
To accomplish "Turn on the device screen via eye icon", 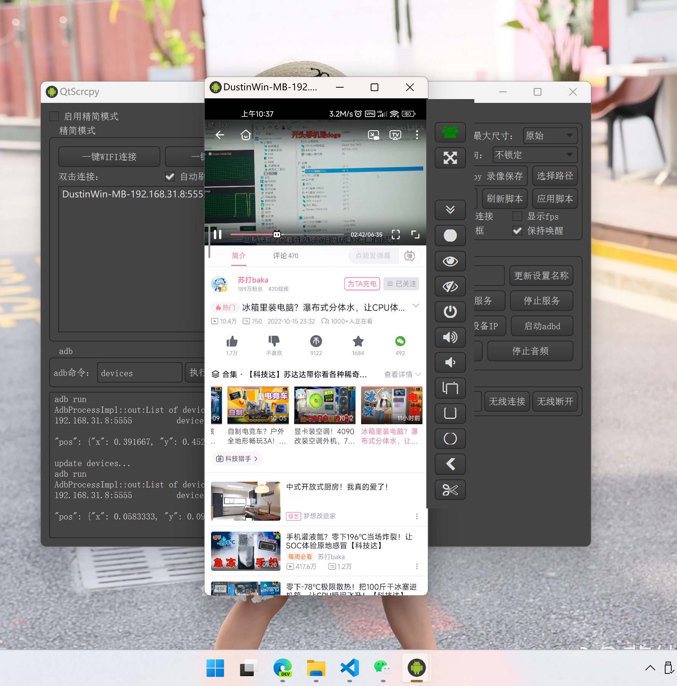I will pyautogui.click(x=450, y=261).
